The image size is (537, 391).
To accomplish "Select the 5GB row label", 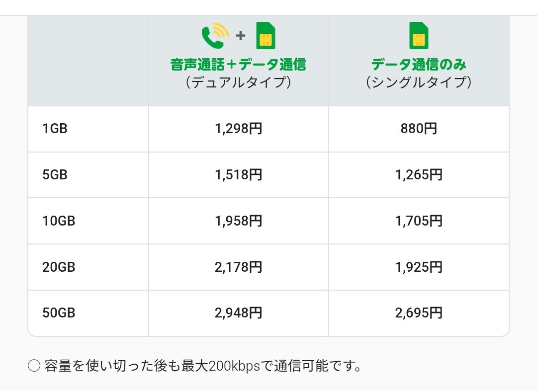I will tap(55, 175).
